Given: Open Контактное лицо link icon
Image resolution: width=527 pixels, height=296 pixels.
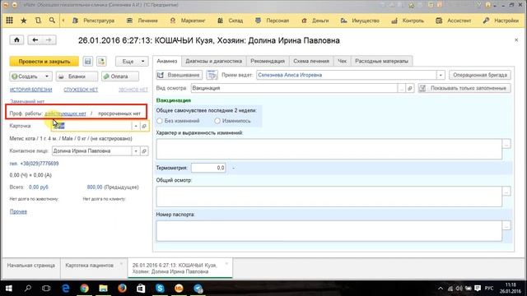Looking at the screenshot, I should (144, 151).
